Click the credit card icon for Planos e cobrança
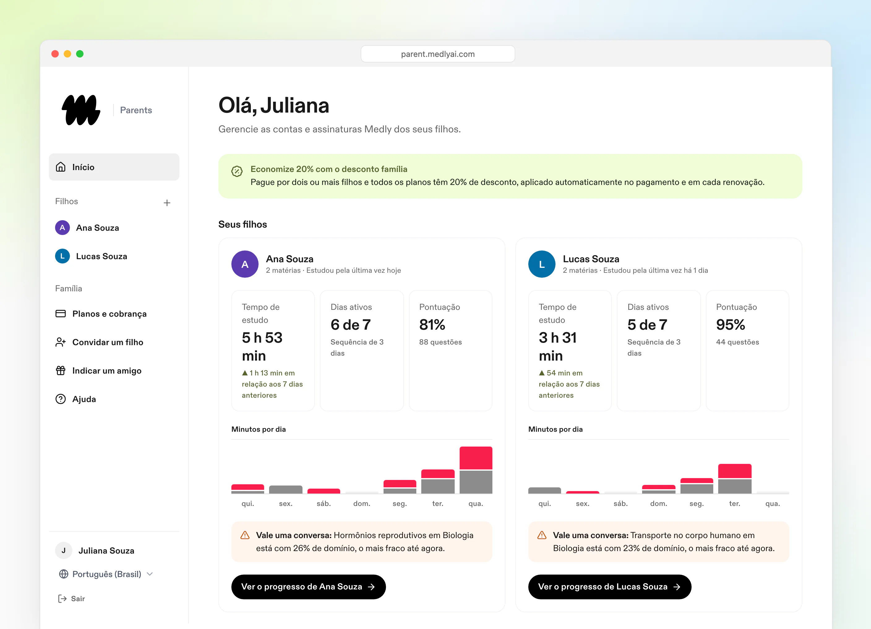This screenshot has height=629, width=871. tap(61, 314)
